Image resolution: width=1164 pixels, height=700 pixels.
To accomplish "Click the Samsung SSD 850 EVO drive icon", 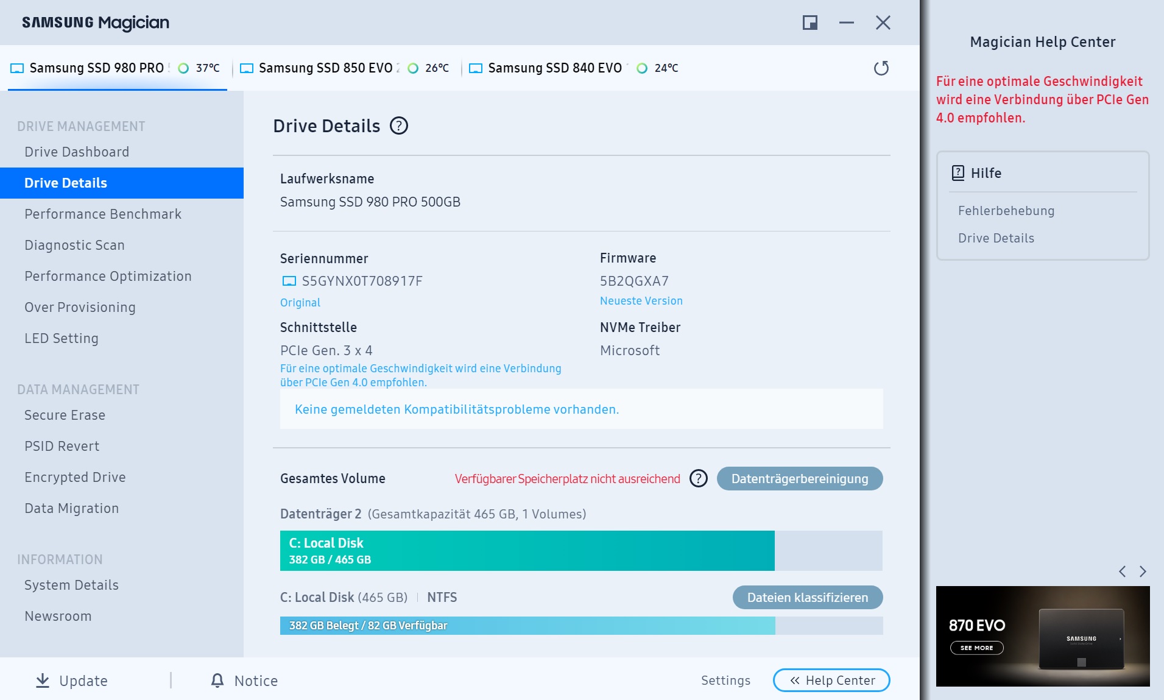I will [247, 68].
